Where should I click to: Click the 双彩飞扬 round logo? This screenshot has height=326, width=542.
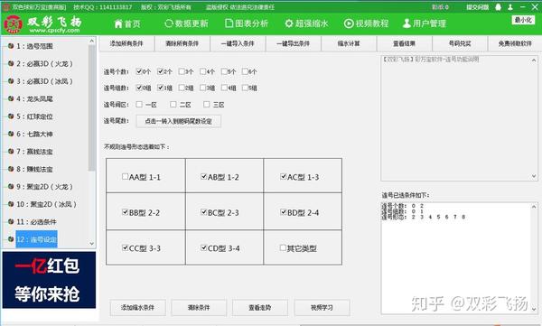tap(13, 24)
